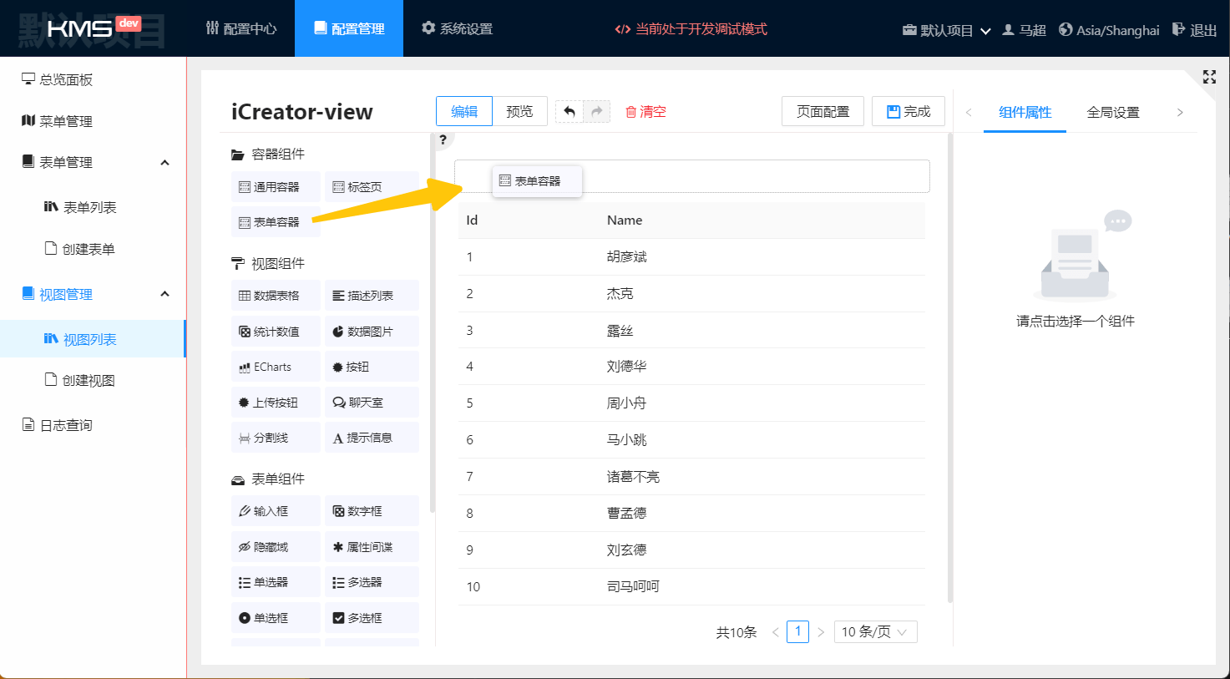Screen dimensions: 1230x679
Task: Select the 统计数值 statistic component
Action: (x=276, y=332)
